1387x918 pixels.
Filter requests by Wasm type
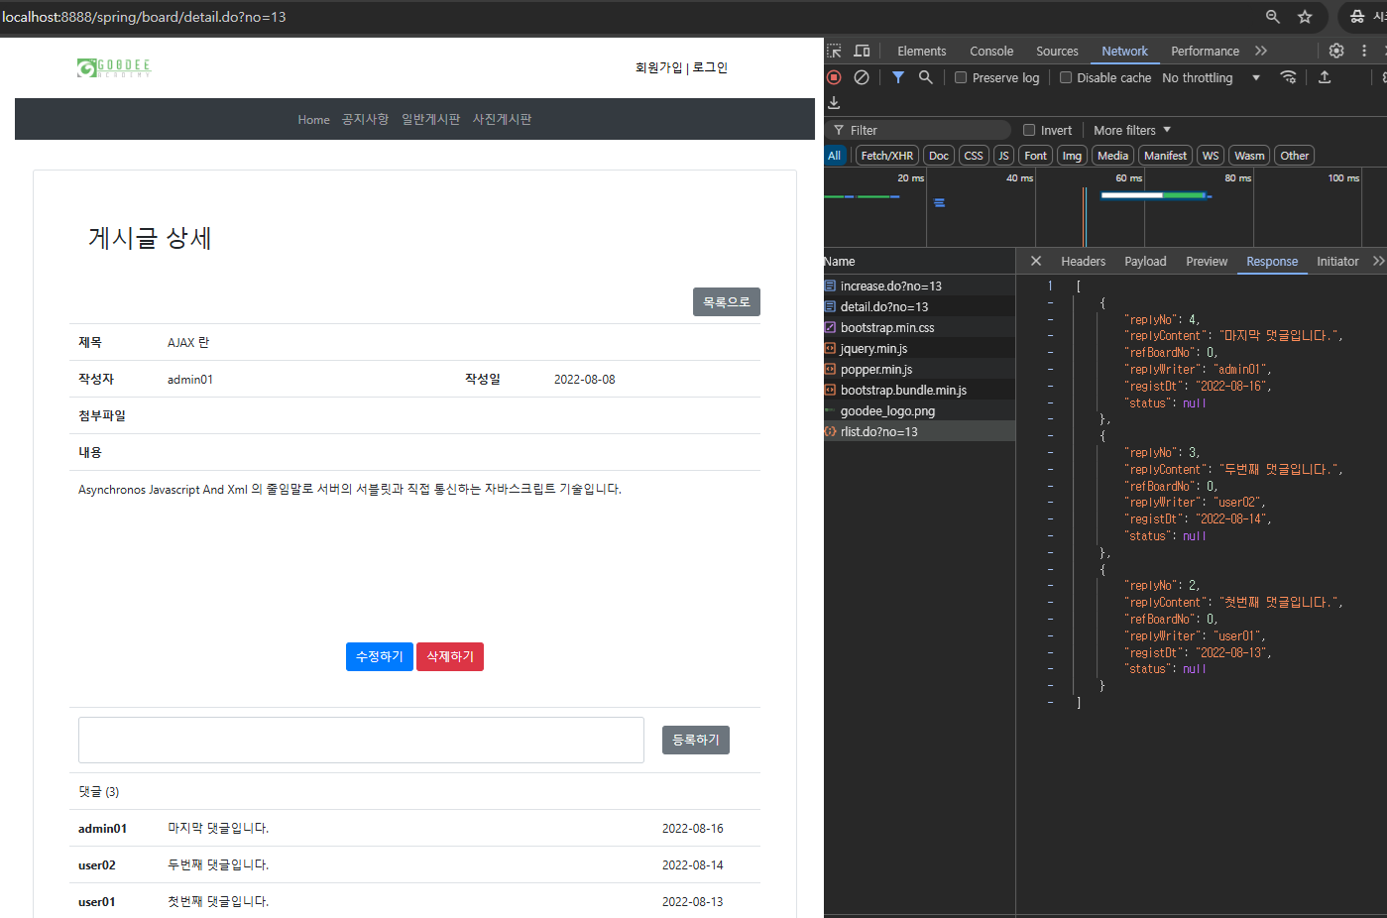(x=1249, y=156)
